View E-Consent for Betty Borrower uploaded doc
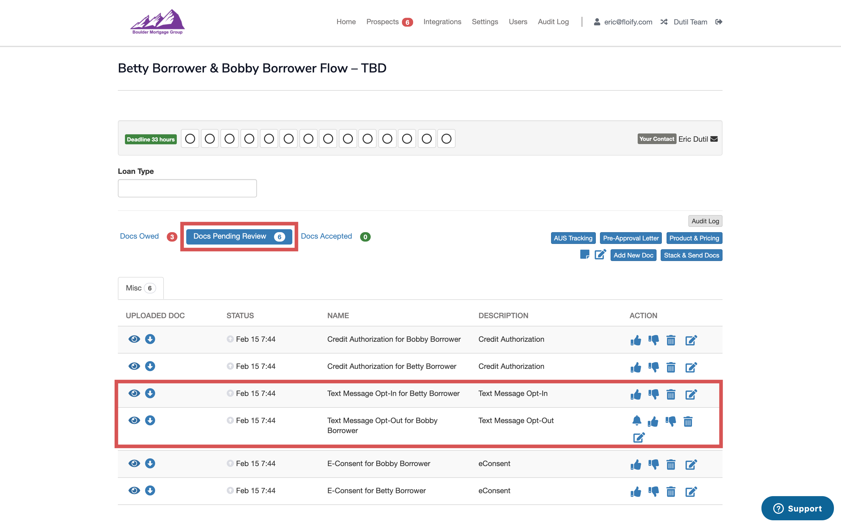Viewport: 841px width, 525px height. 134,490
